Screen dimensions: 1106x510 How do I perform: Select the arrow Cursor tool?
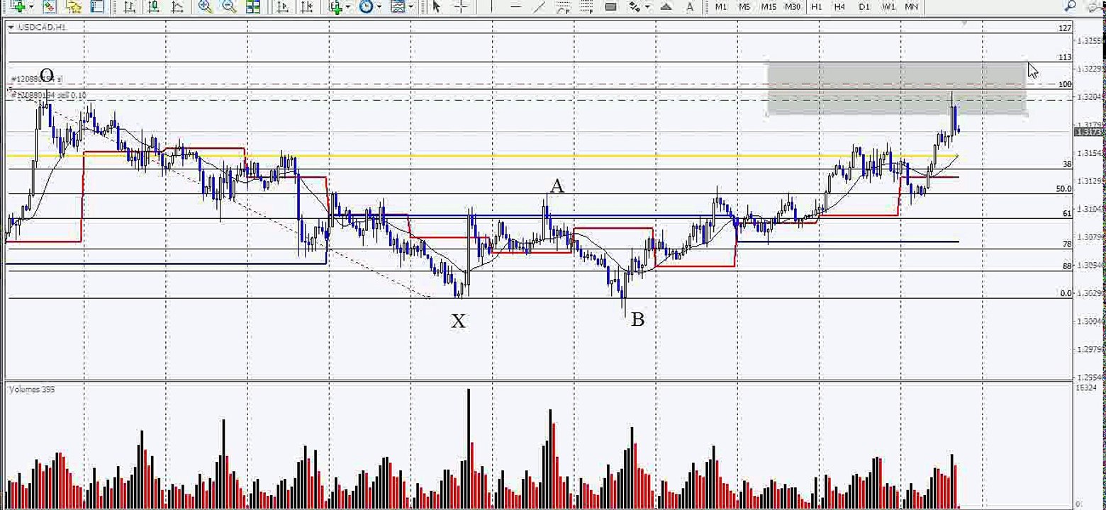[x=436, y=6]
